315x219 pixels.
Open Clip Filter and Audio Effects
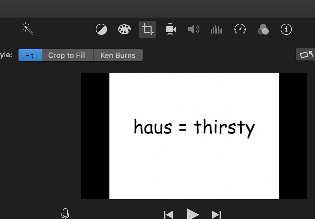(263, 30)
